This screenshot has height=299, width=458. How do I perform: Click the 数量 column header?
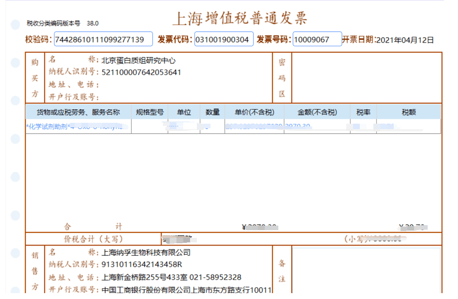pos(212,112)
